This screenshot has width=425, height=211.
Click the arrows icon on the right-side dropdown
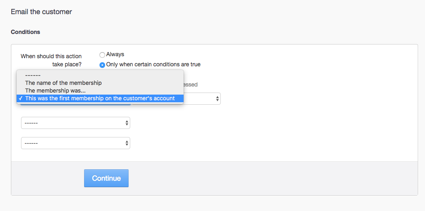coord(218,99)
